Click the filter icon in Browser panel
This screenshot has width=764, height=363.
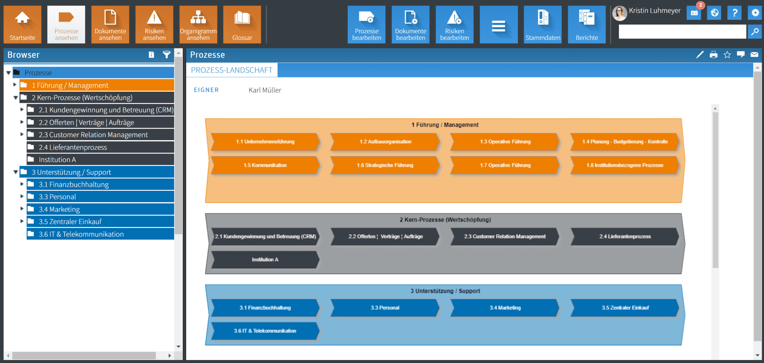(166, 55)
